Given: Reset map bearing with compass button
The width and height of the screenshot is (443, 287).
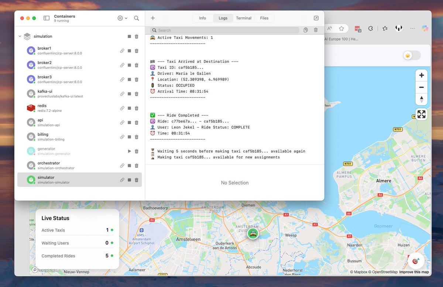Looking at the screenshot, I should tap(422, 99).
